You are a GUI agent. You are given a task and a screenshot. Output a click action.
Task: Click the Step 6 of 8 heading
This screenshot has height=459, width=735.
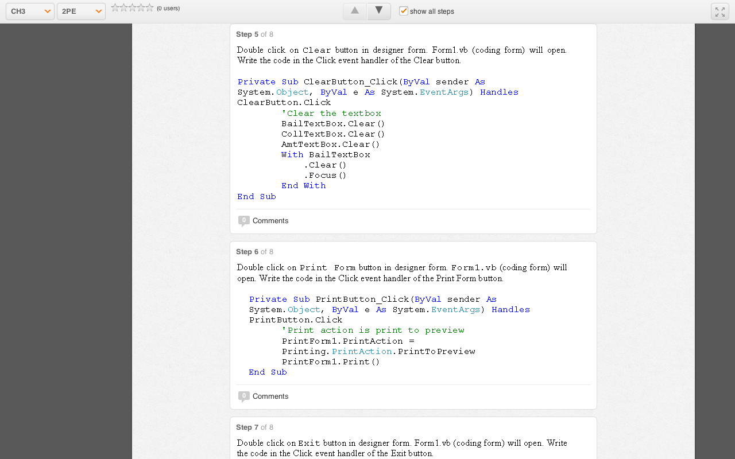click(254, 252)
